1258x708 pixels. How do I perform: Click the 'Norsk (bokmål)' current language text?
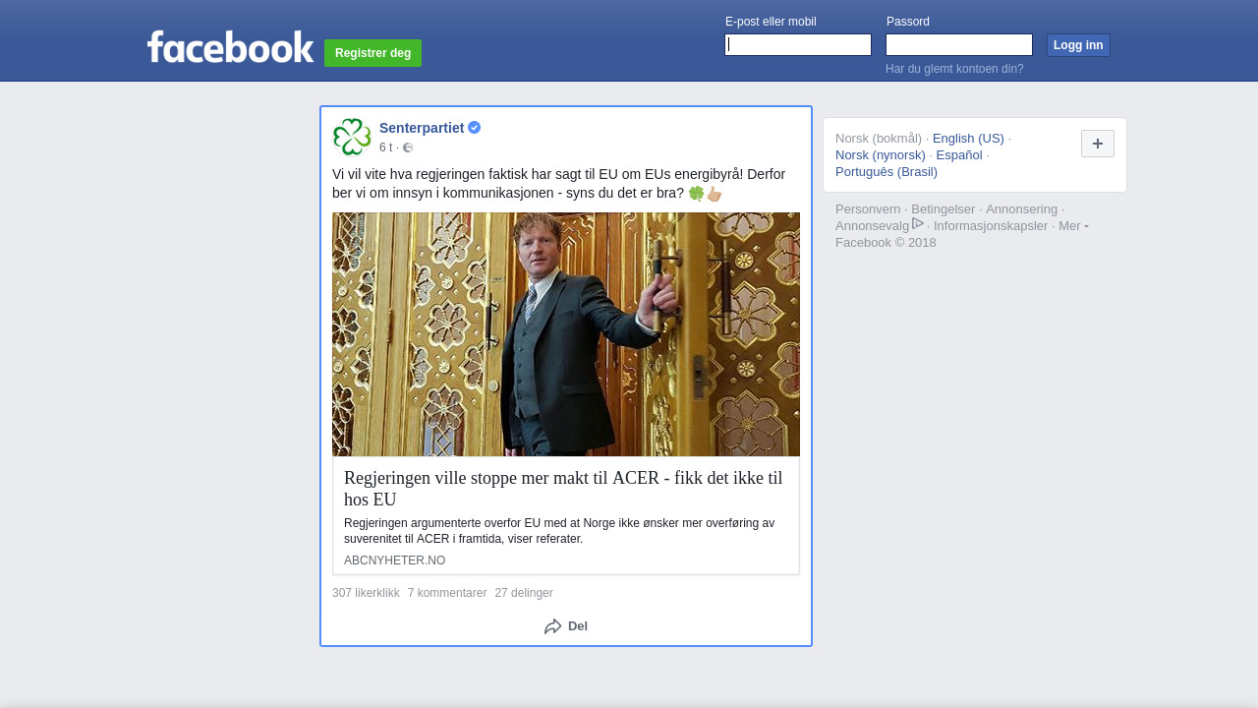[879, 139]
